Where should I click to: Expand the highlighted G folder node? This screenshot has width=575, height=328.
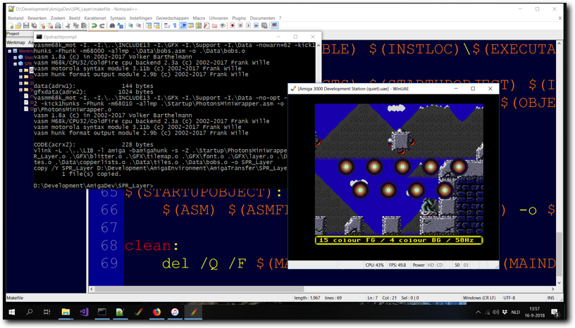coord(21,70)
